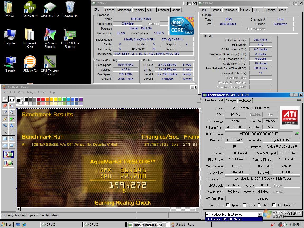Launch Internet Explorer from quick launch
304x228 pixels.
[24, 225]
